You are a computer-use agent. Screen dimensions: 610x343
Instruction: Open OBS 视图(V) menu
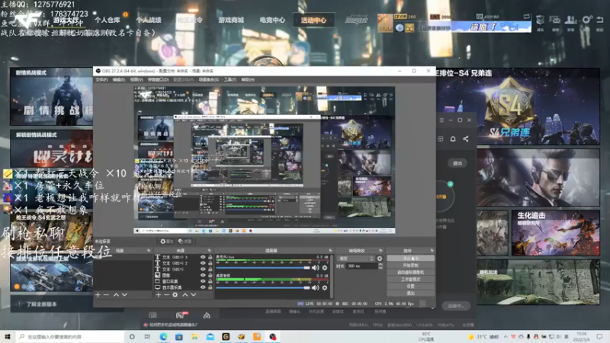coord(136,80)
